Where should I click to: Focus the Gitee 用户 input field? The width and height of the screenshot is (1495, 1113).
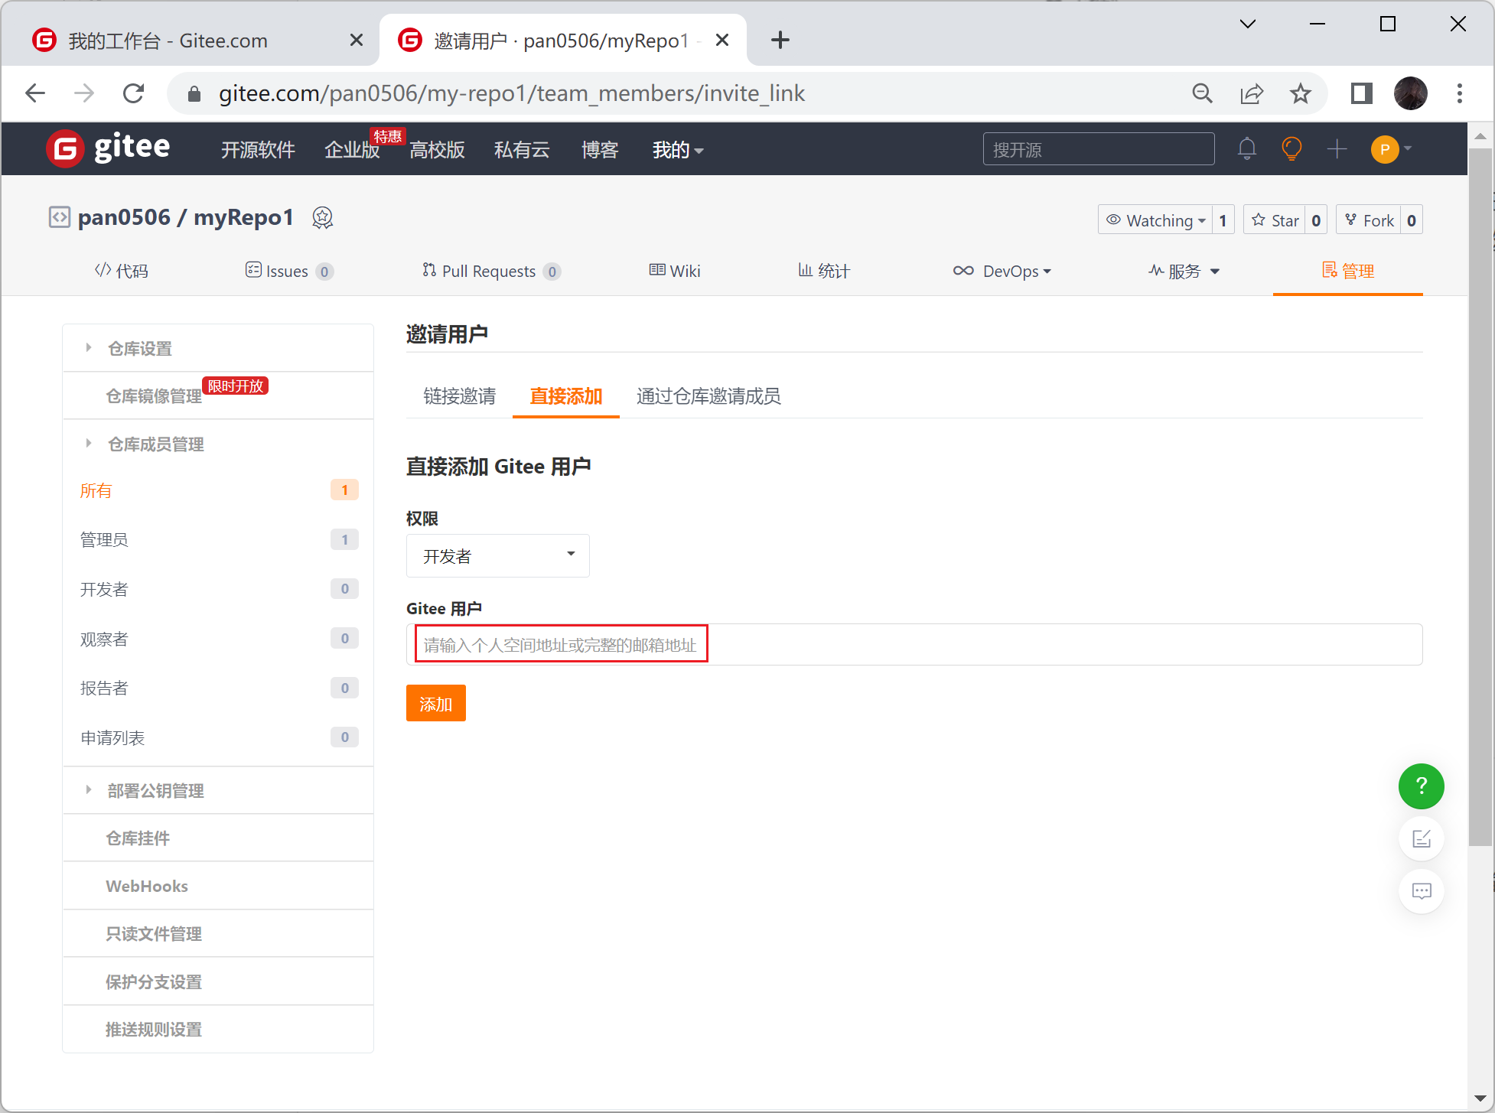(x=914, y=645)
